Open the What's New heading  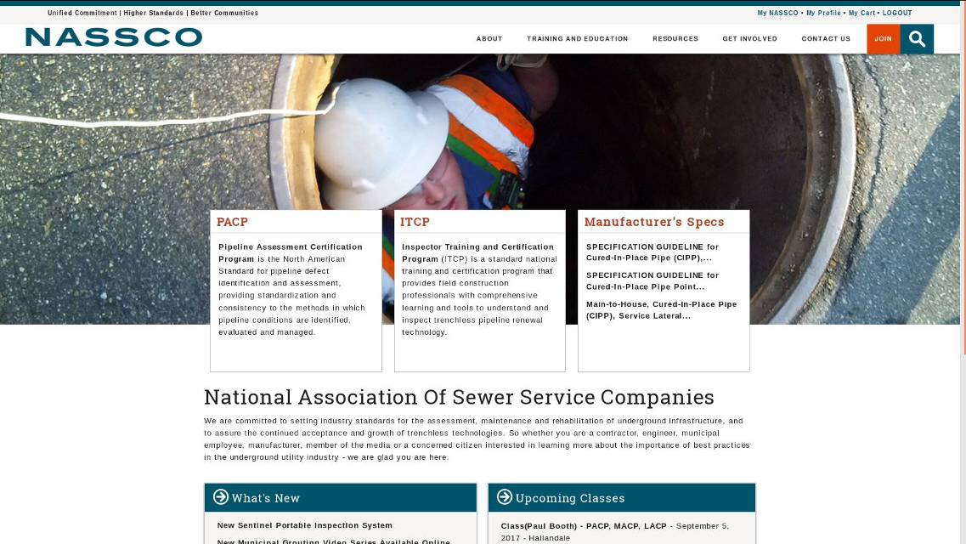(266, 498)
